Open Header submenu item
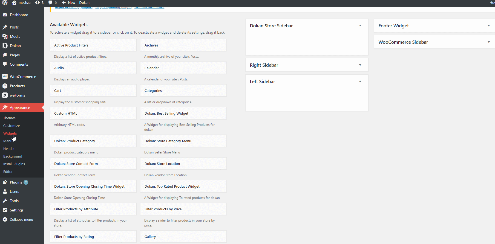The height and width of the screenshot is (244, 495). click(9, 149)
